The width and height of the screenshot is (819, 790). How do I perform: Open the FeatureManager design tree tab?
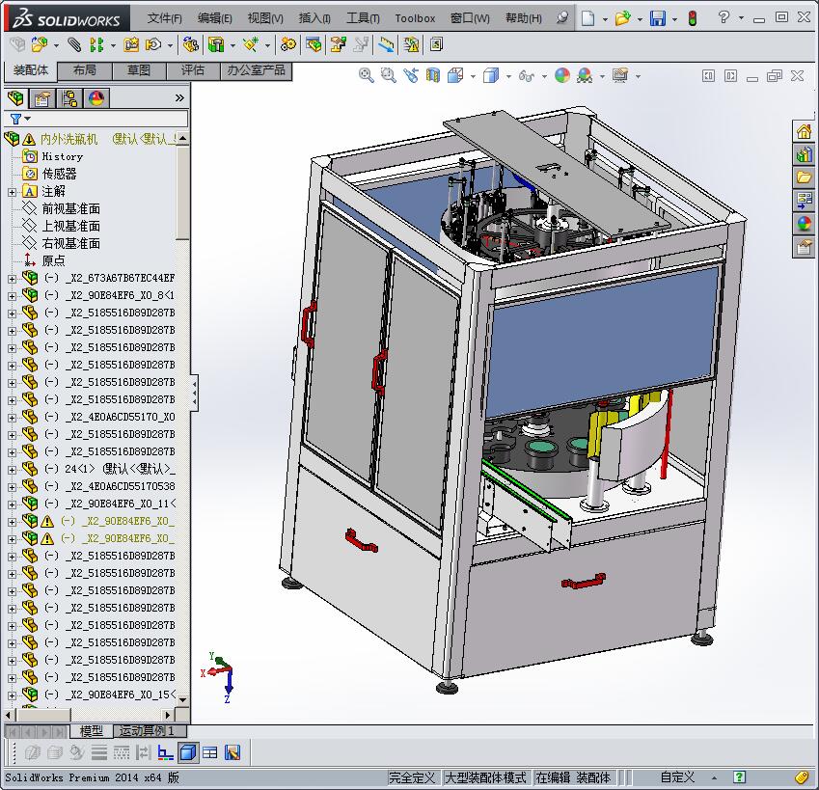(x=15, y=98)
